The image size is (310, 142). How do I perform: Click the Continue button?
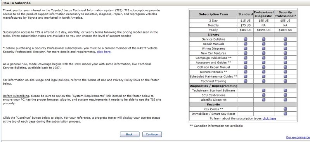point(152,134)
